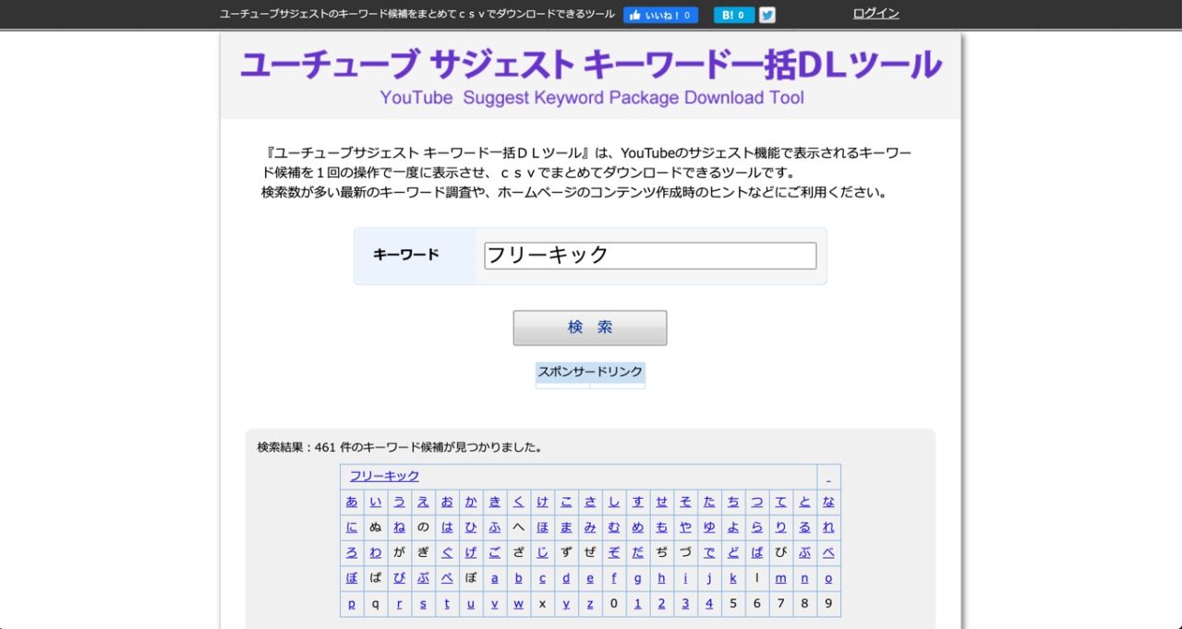Viewport: 1182px width, 629px height.
Task: Open the ログイン link
Action: [874, 14]
